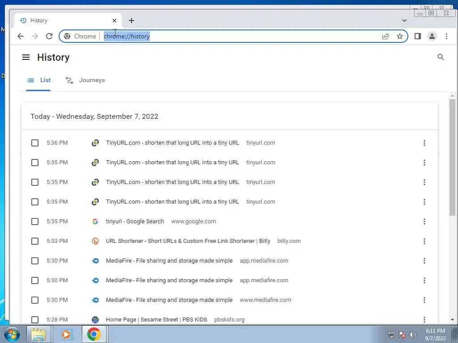Check the tinyurl Google Search entry

35,222
